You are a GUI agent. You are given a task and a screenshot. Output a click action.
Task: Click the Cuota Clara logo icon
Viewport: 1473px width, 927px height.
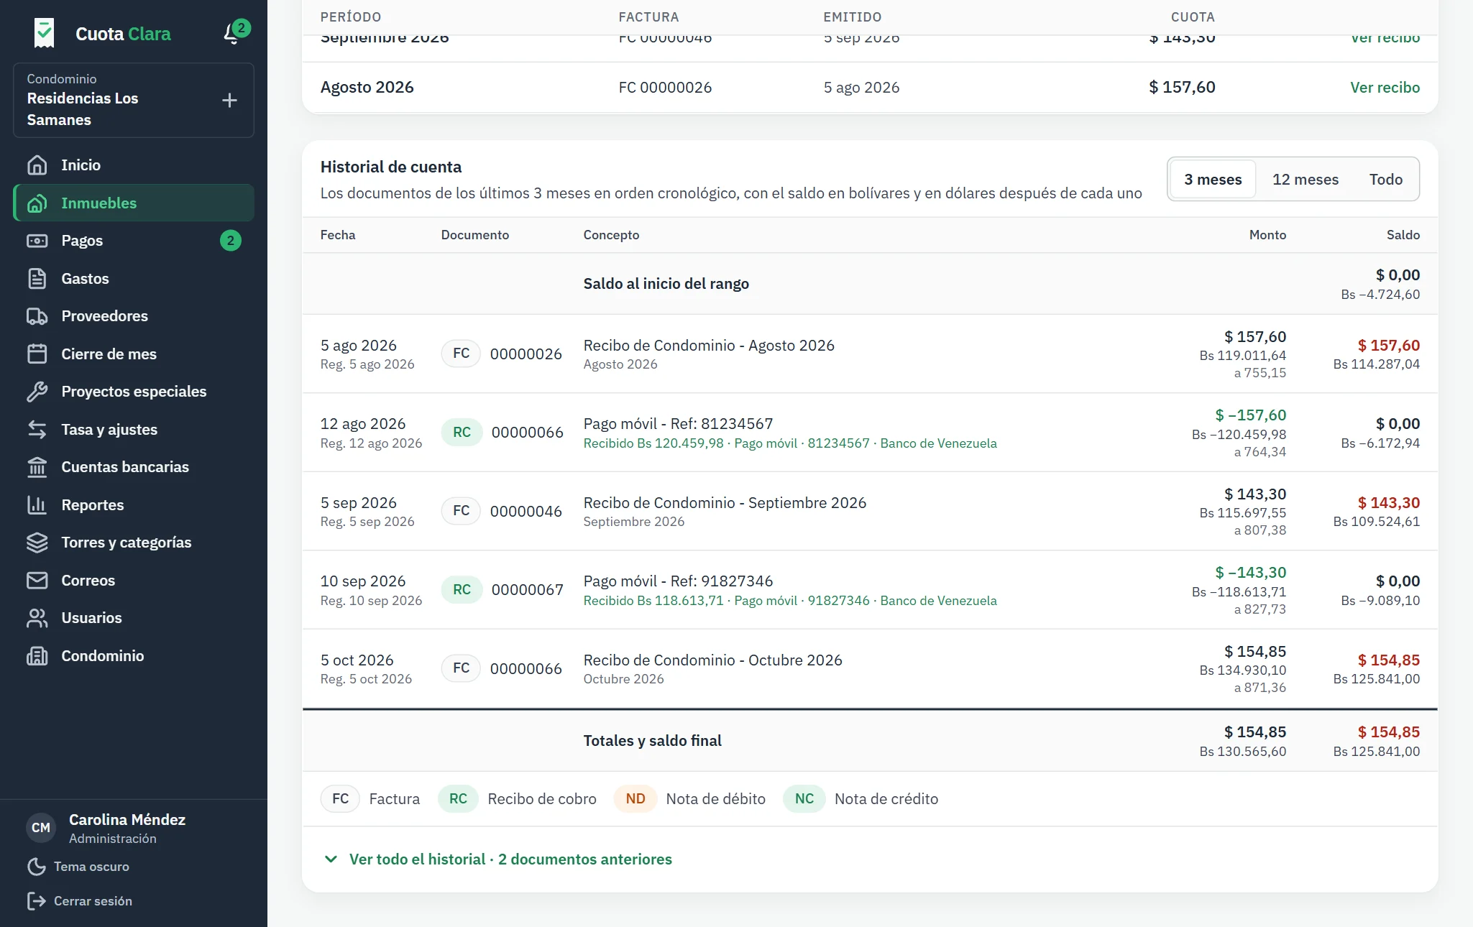point(45,33)
